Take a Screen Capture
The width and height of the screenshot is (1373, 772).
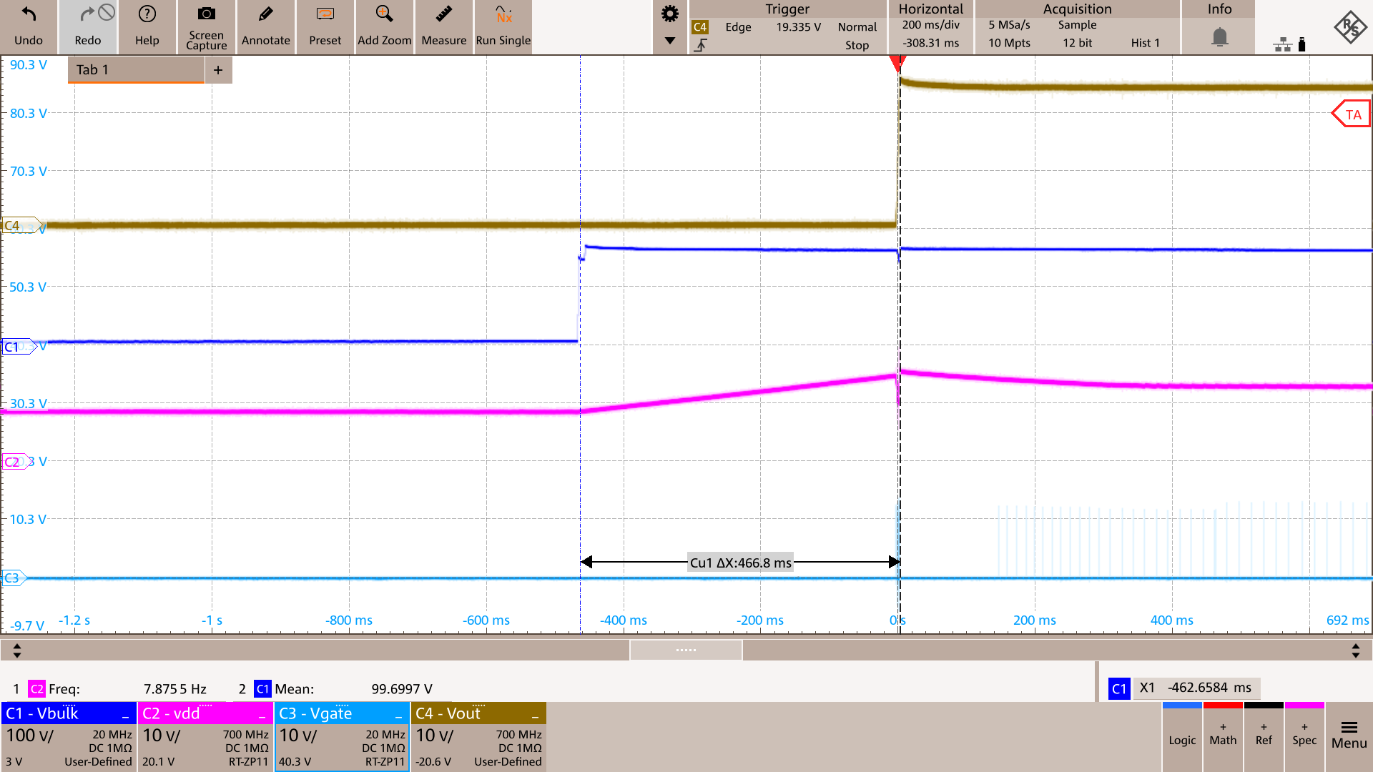(206, 26)
